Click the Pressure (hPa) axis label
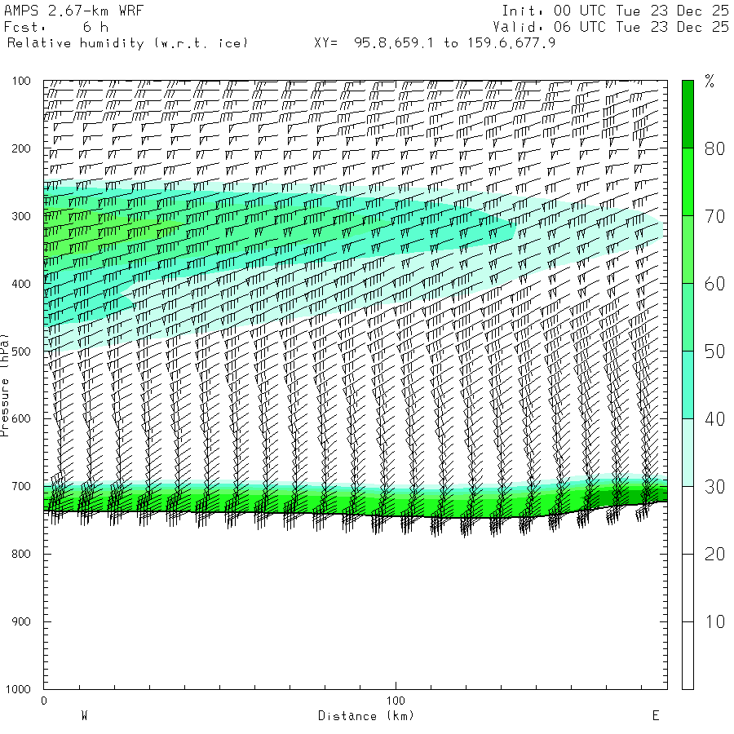Viewport: 734px width, 734px height. pyautogui.click(x=6, y=385)
